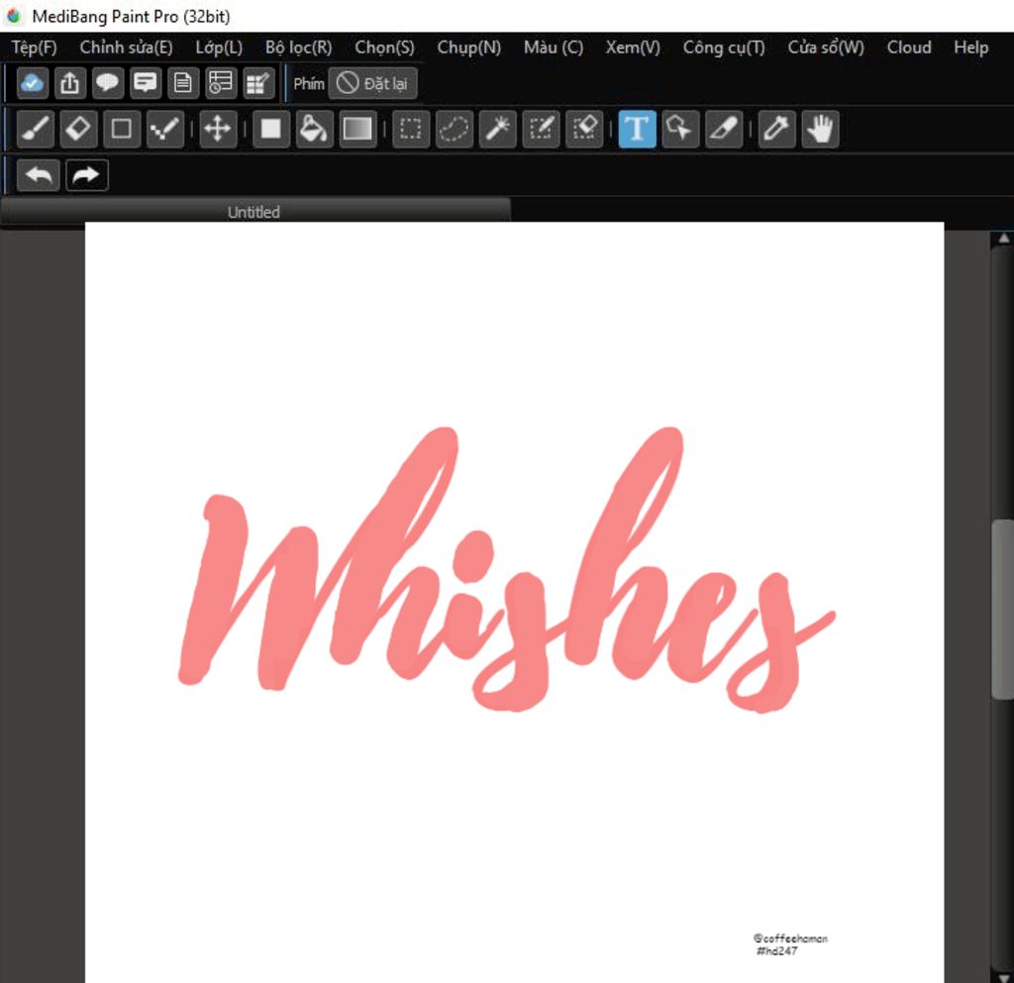Click the square message icon with lines
Screen dimensions: 1014x983
pos(145,83)
